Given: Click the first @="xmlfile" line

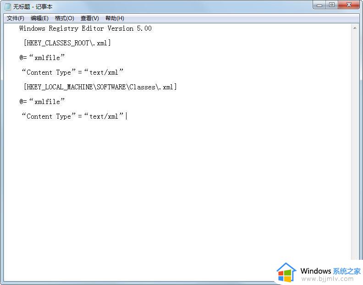Looking at the screenshot, I should coord(42,57).
